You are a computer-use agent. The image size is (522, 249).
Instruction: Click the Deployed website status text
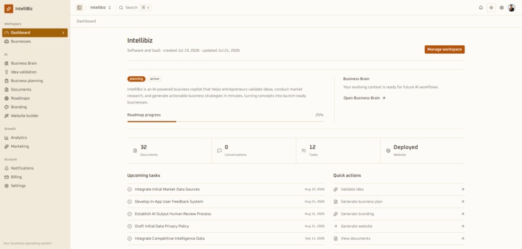[x=405, y=147]
